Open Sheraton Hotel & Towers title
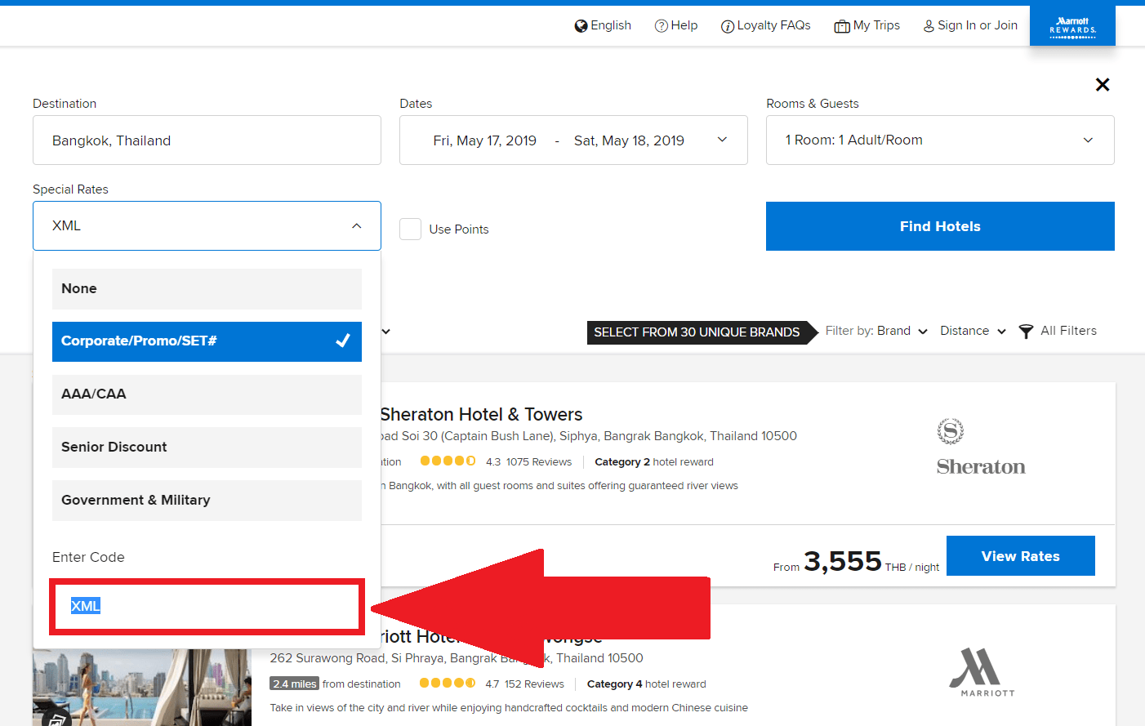Image resolution: width=1145 pixels, height=726 pixels. [x=481, y=415]
